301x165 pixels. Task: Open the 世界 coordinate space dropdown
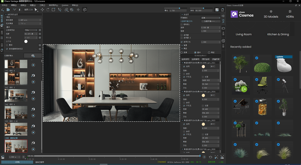[x=28, y=10]
